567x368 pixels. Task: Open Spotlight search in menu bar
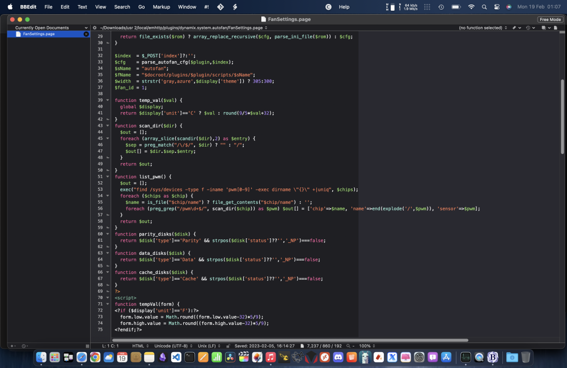point(484,7)
